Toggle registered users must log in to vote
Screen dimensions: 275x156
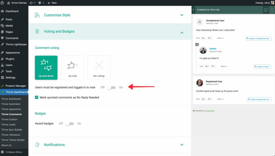[111, 87]
